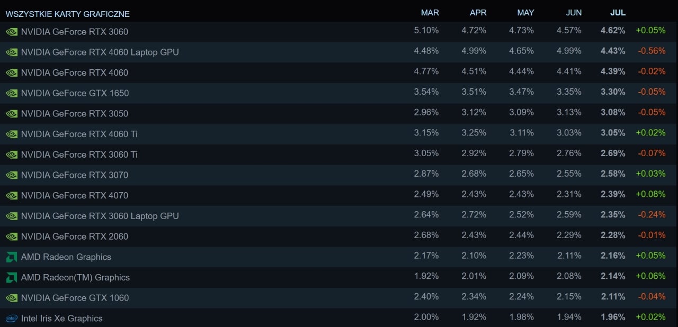This screenshot has width=678, height=327.
Task: Select the NVIDIA GeForce RTX 3050 row
Action: (x=339, y=113)
